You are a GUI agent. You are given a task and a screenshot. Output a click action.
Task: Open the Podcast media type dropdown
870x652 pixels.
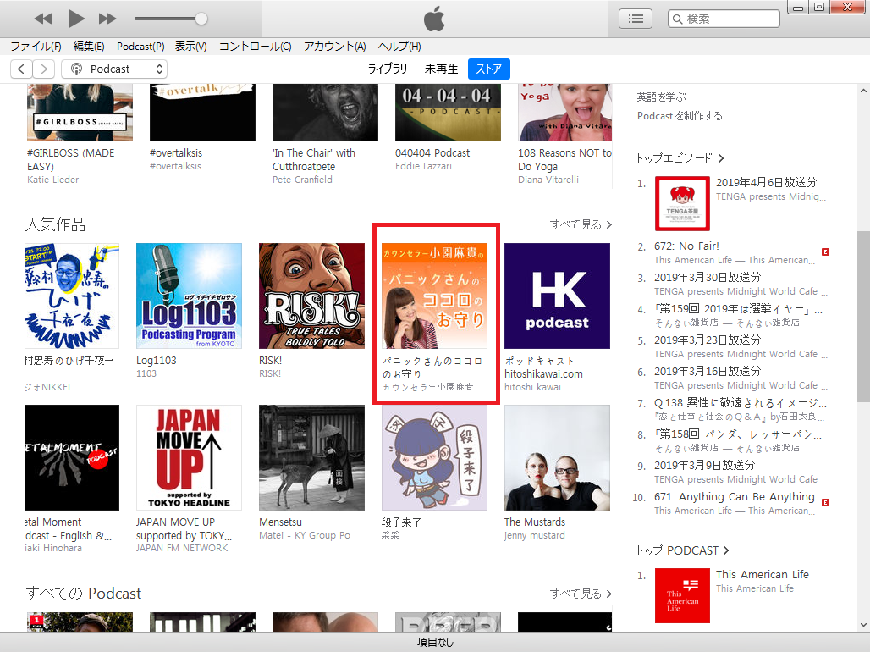(114, 69)
